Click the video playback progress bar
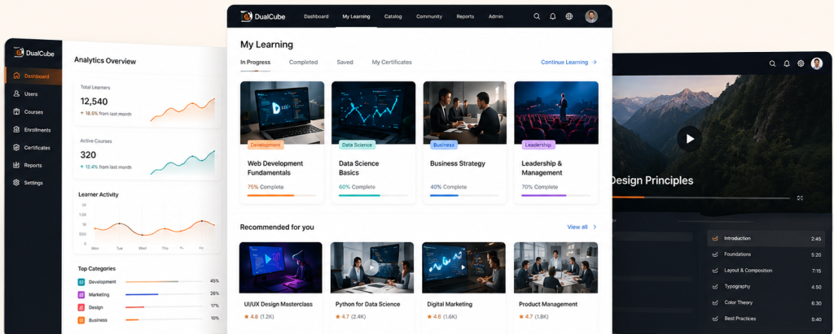 click(x=701, y=198)
